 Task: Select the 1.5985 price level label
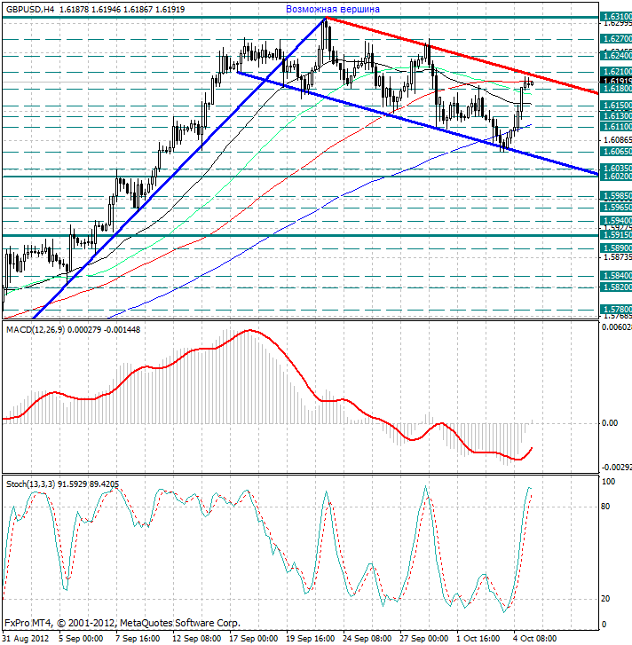point(616,196)
